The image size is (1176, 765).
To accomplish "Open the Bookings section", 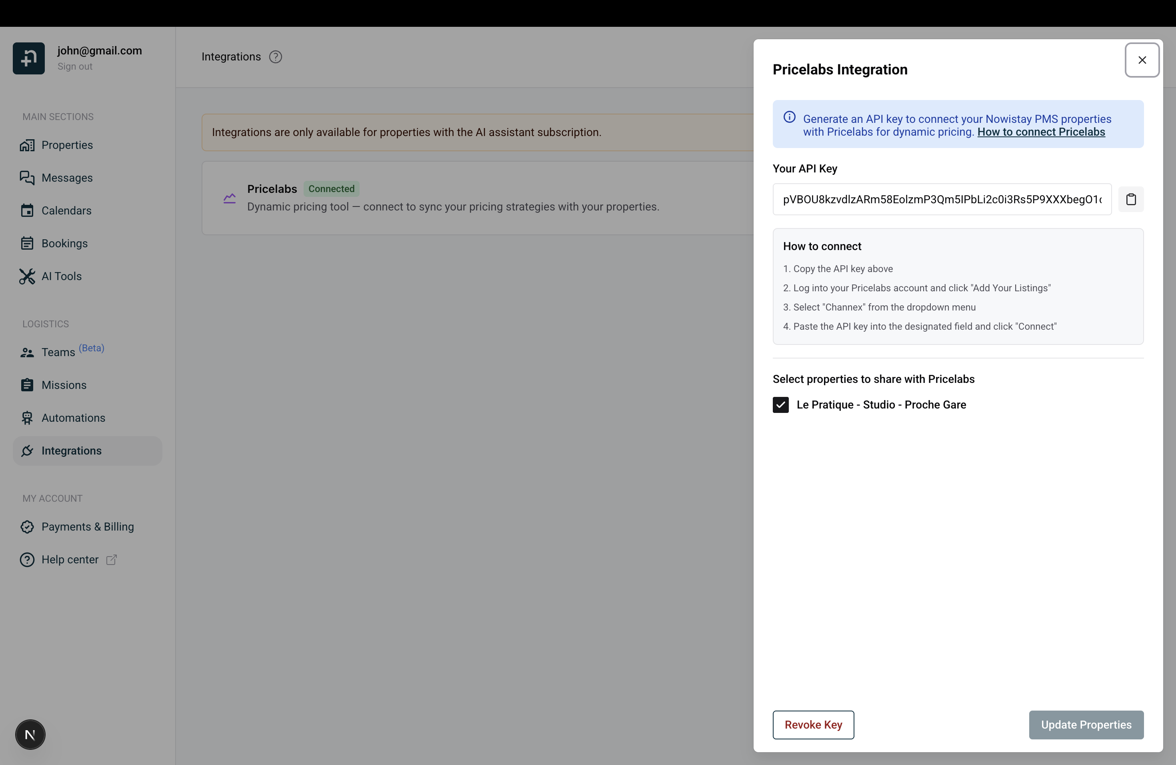I will (x=88, y=244).
